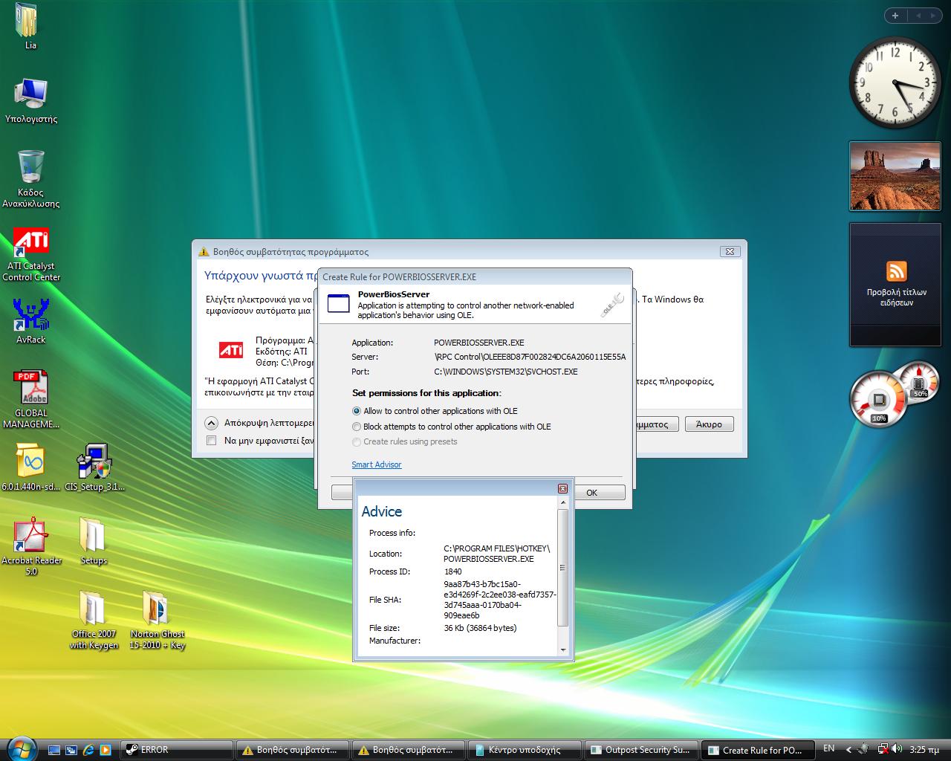
Task: Click the desert slideshow gadget picture
Action: tap(895, 176)
